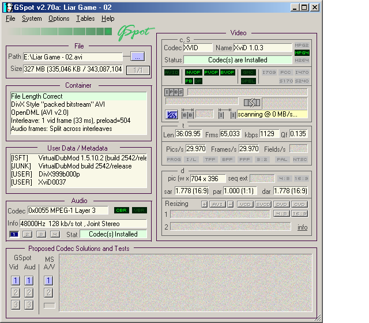The image size is (369, 323).
Task: Click the S170 indicator
Action: 286,81
